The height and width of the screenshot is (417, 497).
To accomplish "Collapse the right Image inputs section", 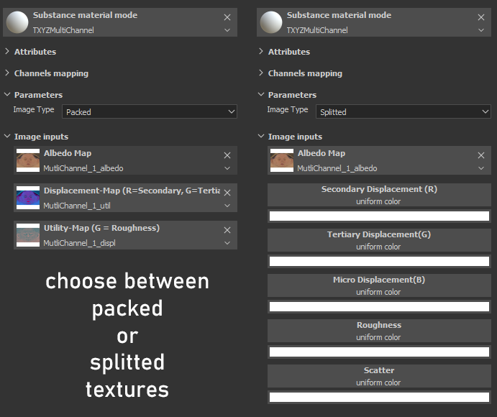I will (261, 137).
